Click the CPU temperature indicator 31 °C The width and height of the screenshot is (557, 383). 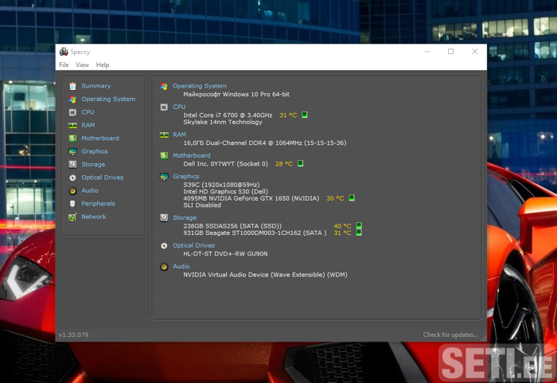pyautogui.click(x=287, y=115)
